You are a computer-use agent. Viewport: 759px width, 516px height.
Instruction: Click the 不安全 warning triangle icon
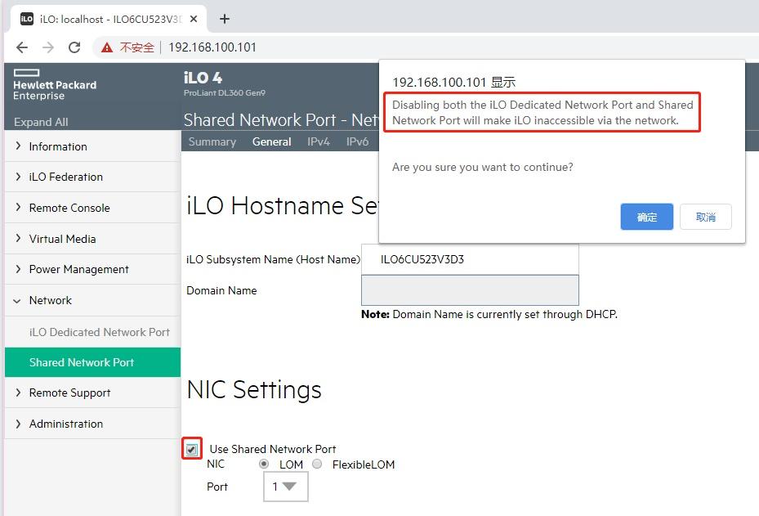[105, 47]
